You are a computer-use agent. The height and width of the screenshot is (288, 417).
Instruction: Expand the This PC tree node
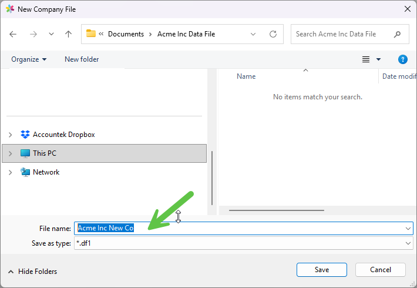tap(10, 153)
